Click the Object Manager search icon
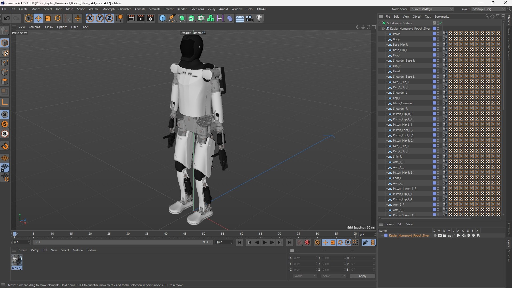The height and width of the screenshot is (288, 512). (487, 17)
